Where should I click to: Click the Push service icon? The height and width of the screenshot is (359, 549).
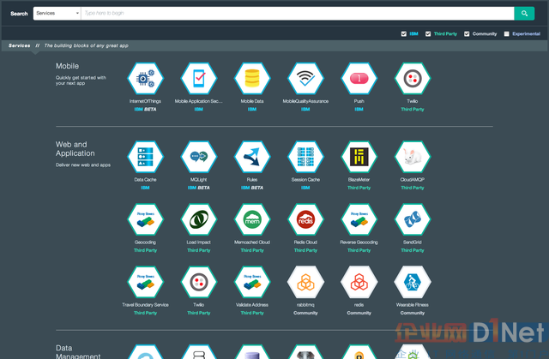(x=359, y=78)
